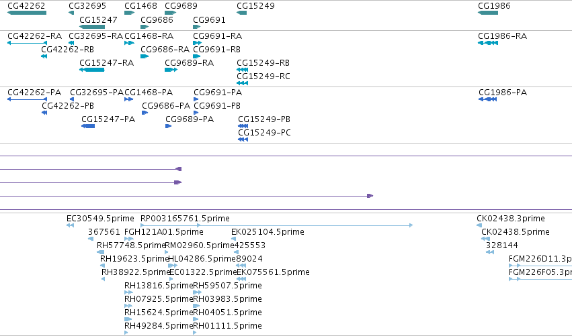The height and width of the screenshot is (336, 572).
Task: Click protein label CG42262-PA
Action: (x=35, y=93)
